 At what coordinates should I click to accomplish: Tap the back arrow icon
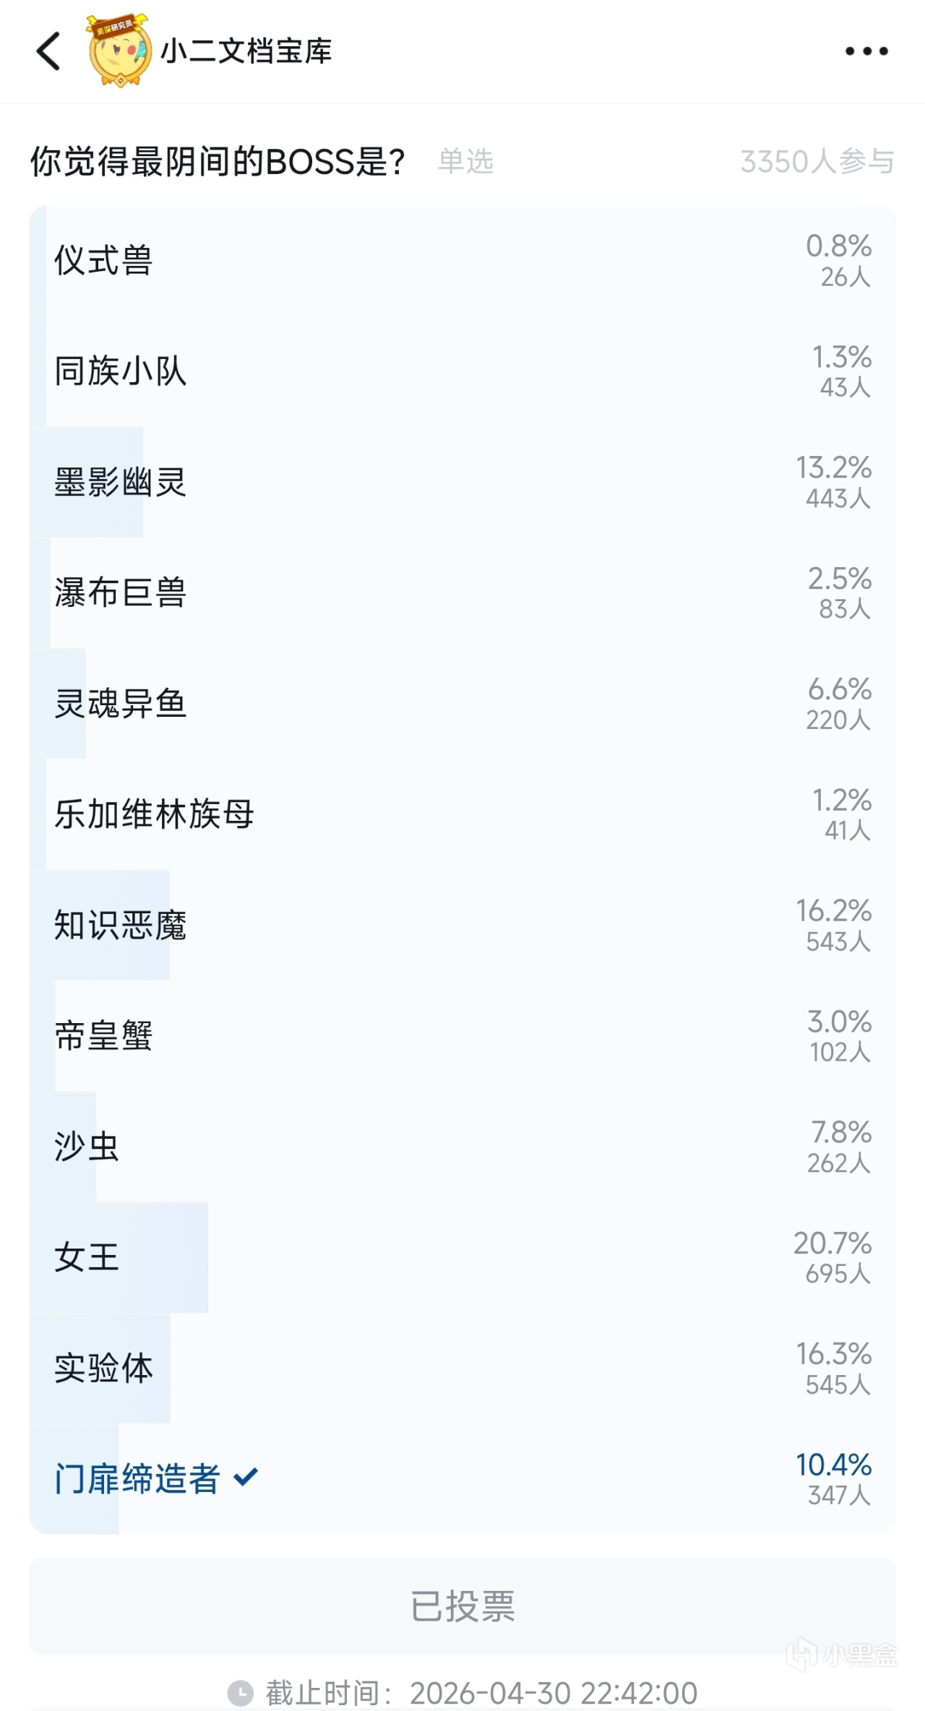tap(48, 51)
